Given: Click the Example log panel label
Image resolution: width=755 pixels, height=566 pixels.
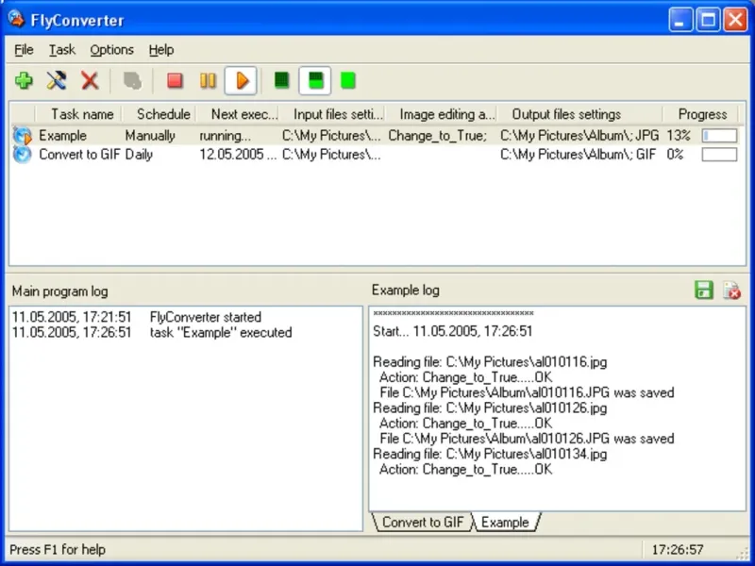Looking at the screenshot, I should [406, 291].
